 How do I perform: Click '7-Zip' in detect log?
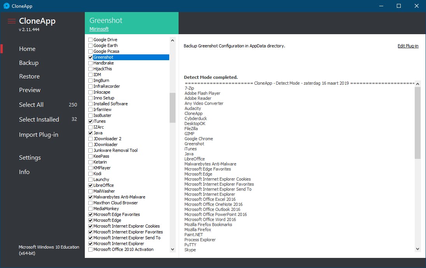point(189,88)
